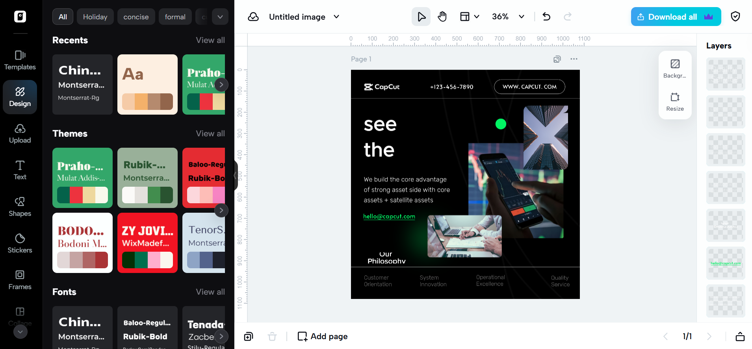Expand the zoom percentage dropdown
Image resolution: width=752 pixels, height=349 pixels.
pyautogui.click(x=521, y=17)
